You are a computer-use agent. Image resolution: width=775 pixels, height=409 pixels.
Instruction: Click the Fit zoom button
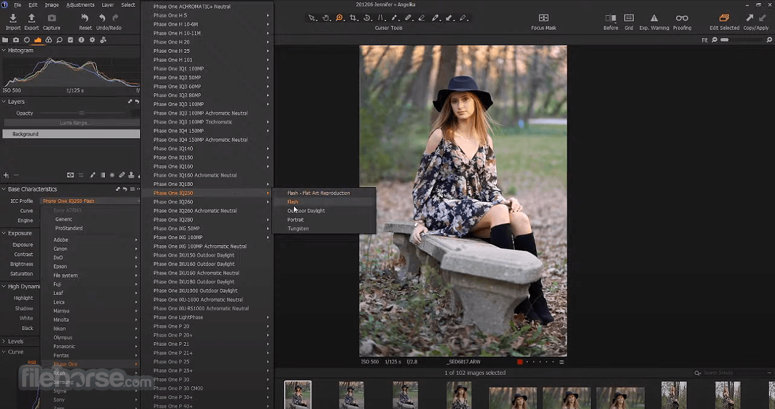(x=705, y=40)
